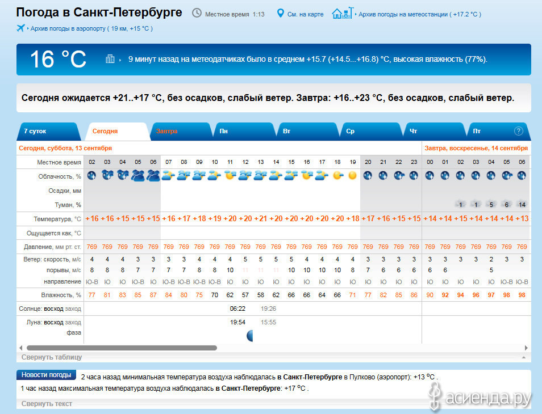The height and width of the screenshot is (414, 542).
Task: Click the в Санкт-Петербурге link in maximum temperature news
Action: tap(248, 388)
